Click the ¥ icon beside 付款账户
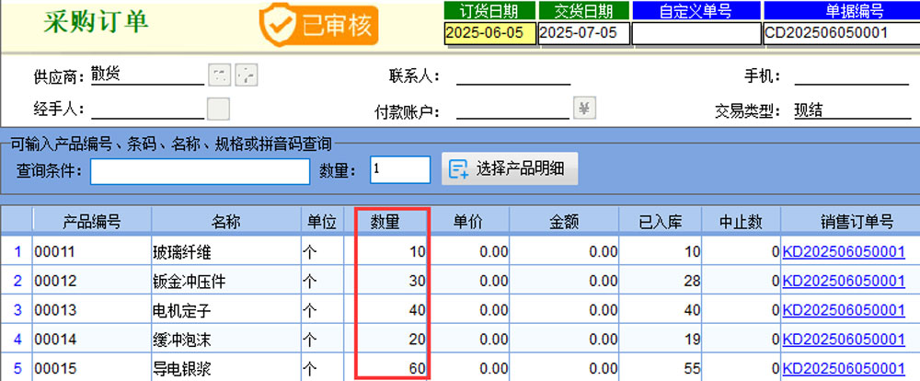 click(x=584, y=109)
